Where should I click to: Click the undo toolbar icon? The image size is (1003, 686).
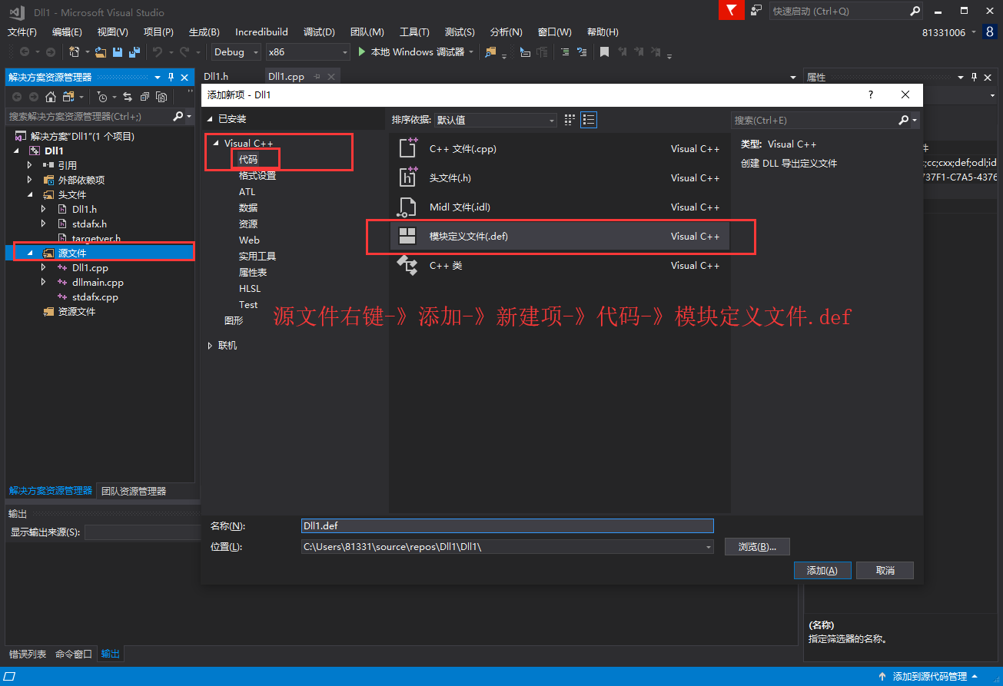(157, 52)
